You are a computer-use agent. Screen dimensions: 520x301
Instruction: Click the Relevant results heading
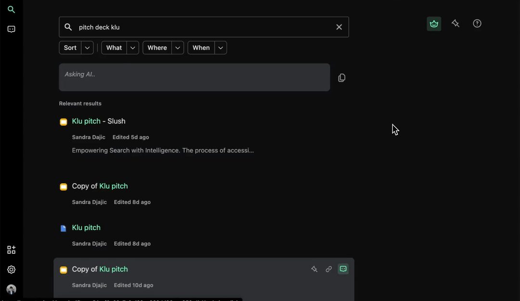(80, 104)
